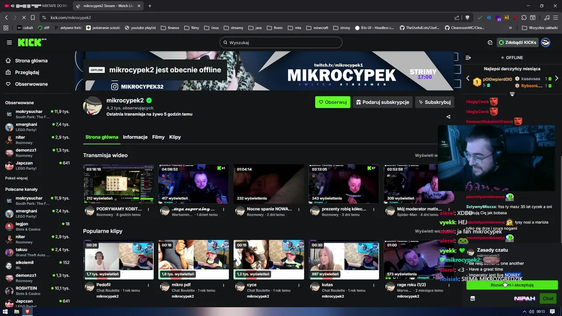
Task: Click the share page icon in address bar
Action: pos(457,18)
